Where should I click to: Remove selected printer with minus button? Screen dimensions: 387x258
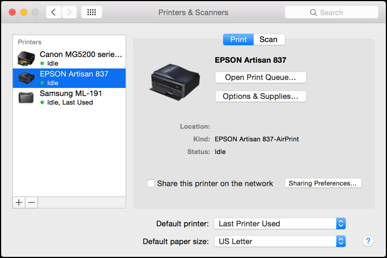tap(32, 203)
